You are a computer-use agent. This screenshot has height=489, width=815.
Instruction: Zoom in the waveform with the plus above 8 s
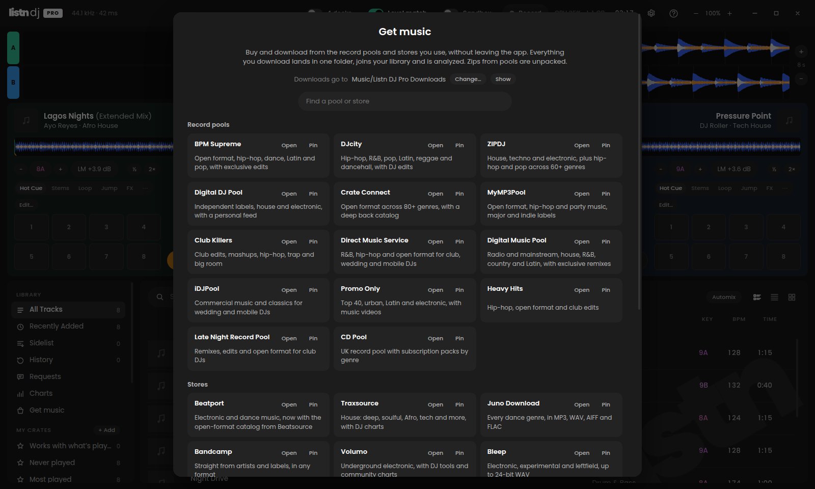pos(801,51)
